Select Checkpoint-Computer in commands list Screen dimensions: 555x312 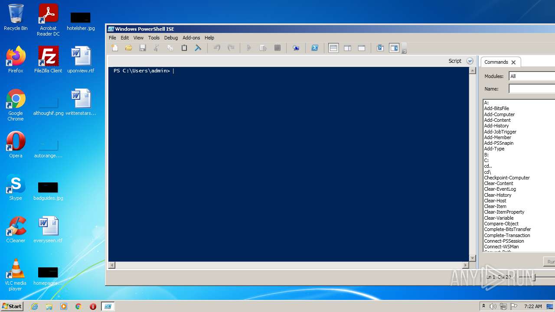pos(507,178)
